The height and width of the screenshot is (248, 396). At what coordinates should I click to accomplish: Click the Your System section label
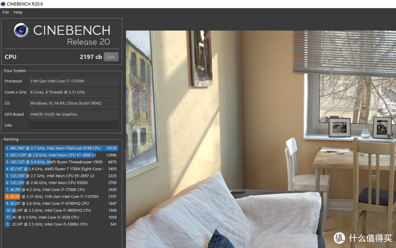(x=15, y=71)
